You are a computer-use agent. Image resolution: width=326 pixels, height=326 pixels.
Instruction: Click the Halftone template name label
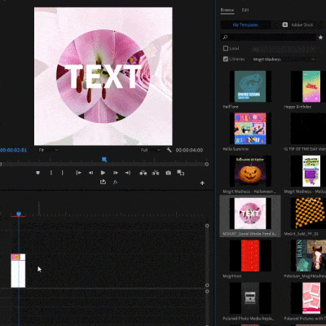coord(231,107)
